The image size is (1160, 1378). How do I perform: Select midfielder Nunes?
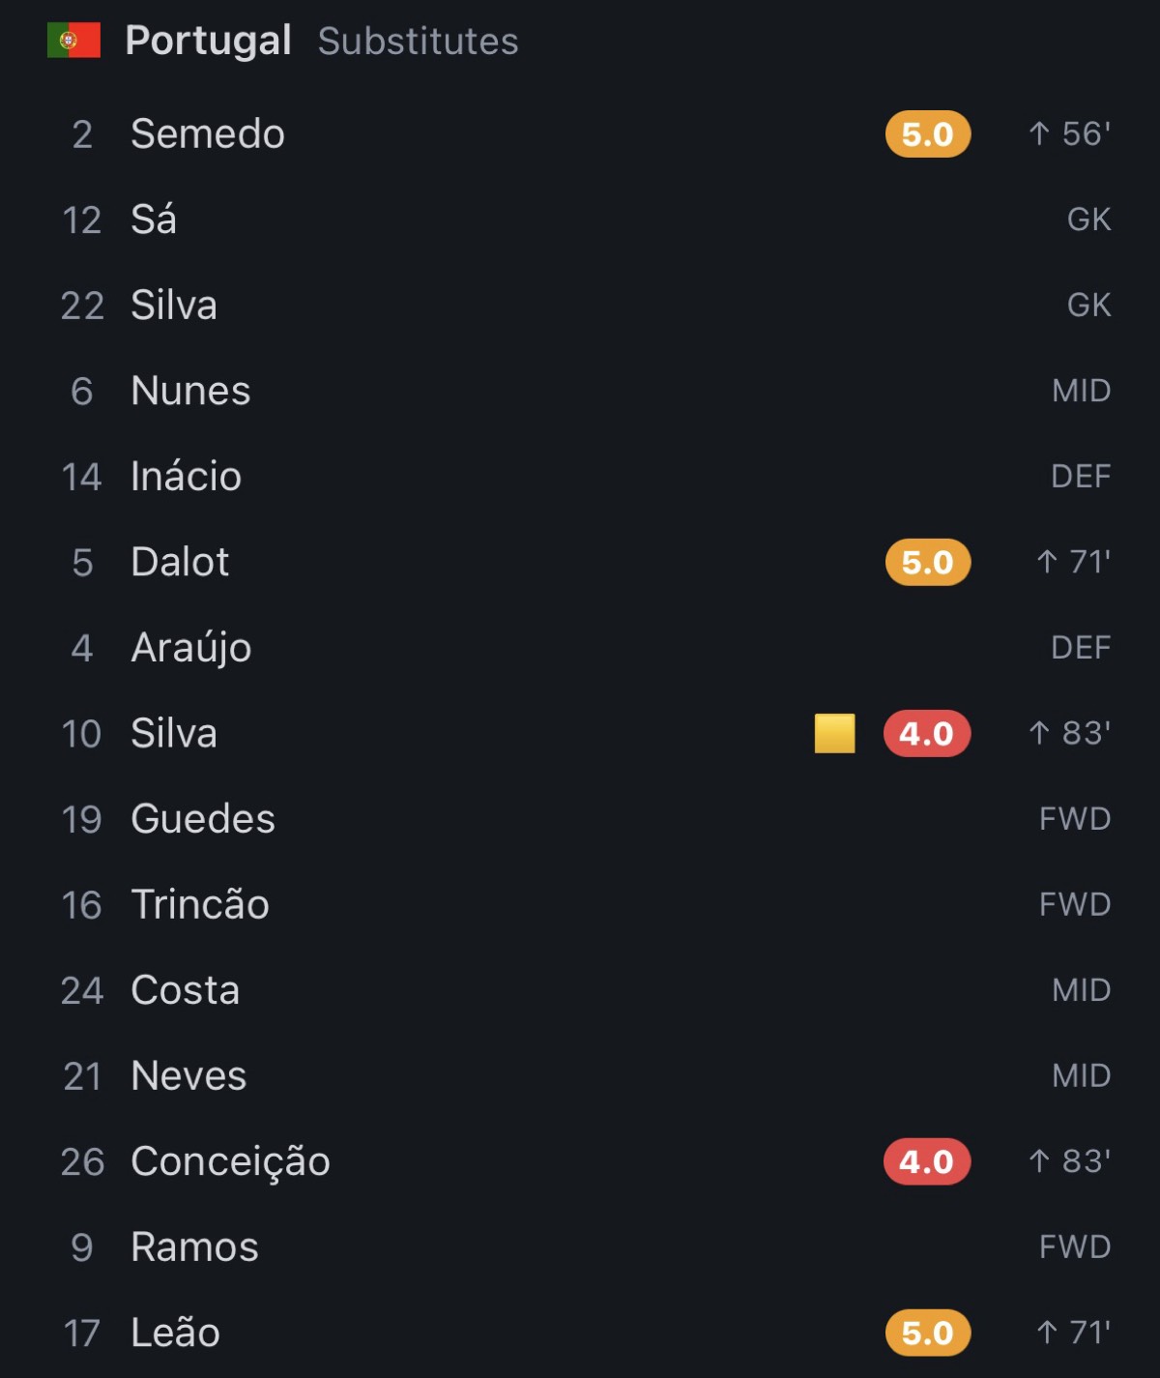(580, 391)
